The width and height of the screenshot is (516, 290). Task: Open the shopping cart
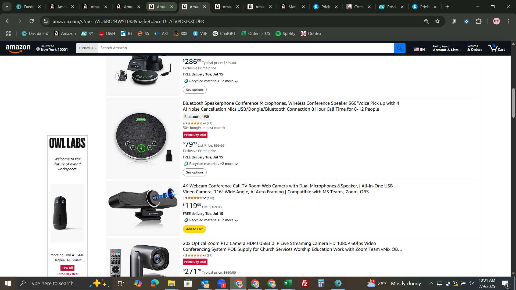coord(497,48)
